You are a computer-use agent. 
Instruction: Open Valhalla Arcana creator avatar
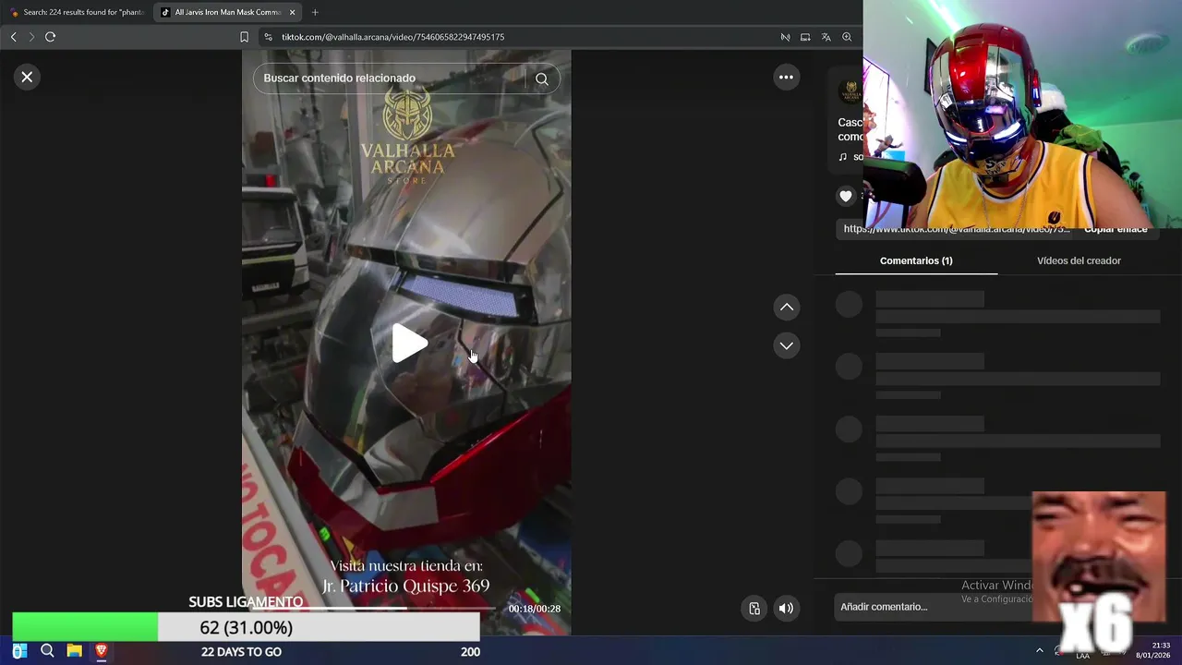pyautogui.click(x=850, y=92)
